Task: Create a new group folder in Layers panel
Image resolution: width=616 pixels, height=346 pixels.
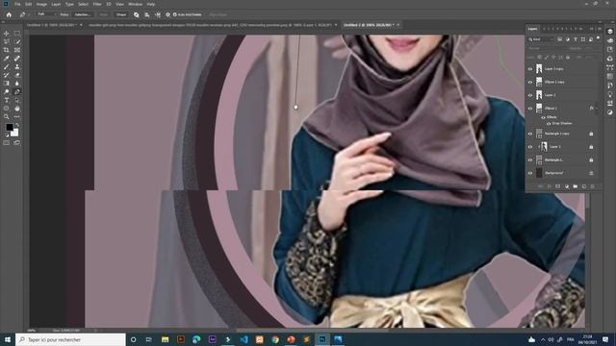Action: coord(576,186)
